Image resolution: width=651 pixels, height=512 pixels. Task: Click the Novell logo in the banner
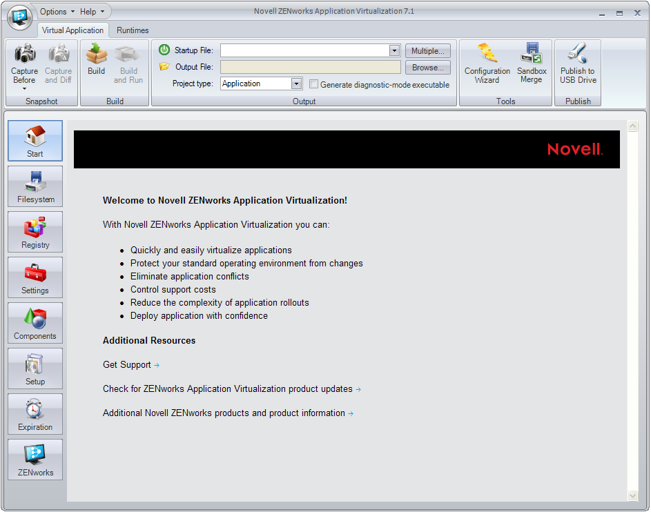click(574, 149)
